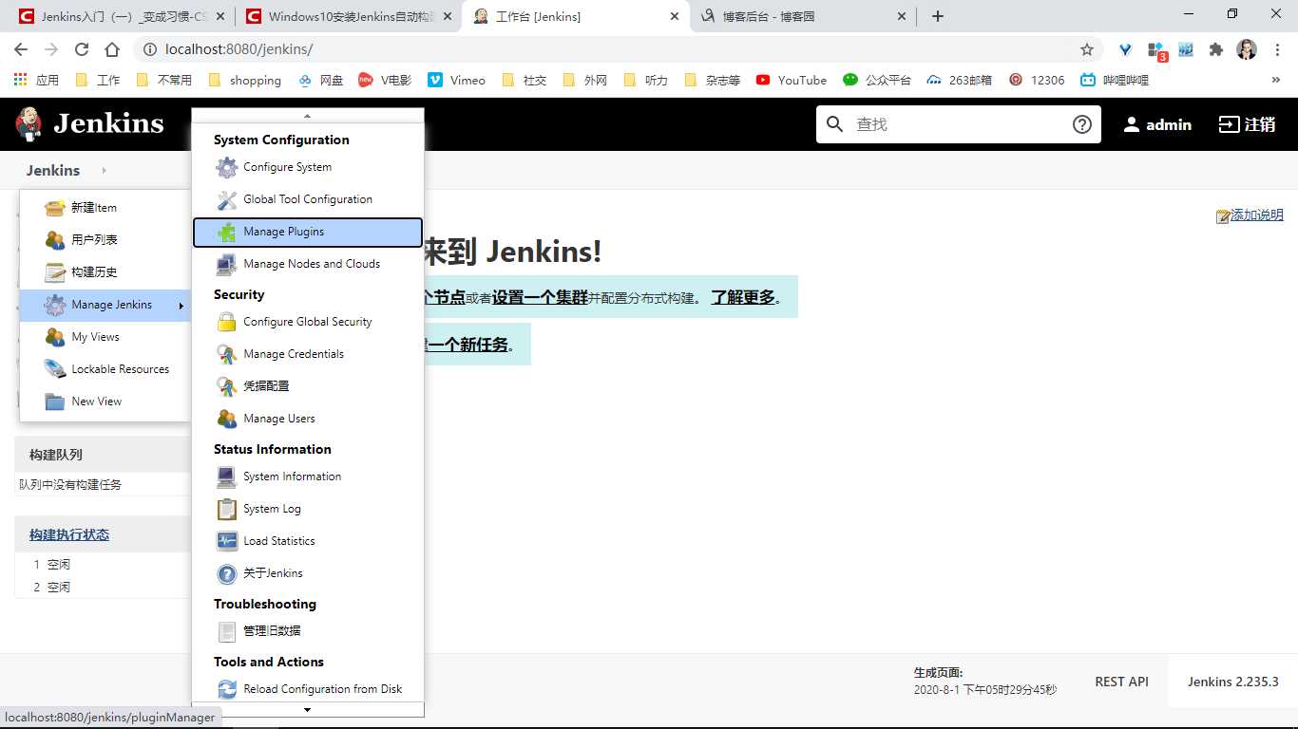Click the 凭据配置 icon
This screenshot has width=1298, height=729.
226,386
